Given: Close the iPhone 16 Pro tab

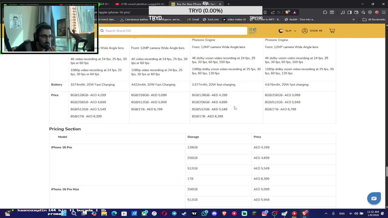Looking at the screenshot, I should click(220, 4).
